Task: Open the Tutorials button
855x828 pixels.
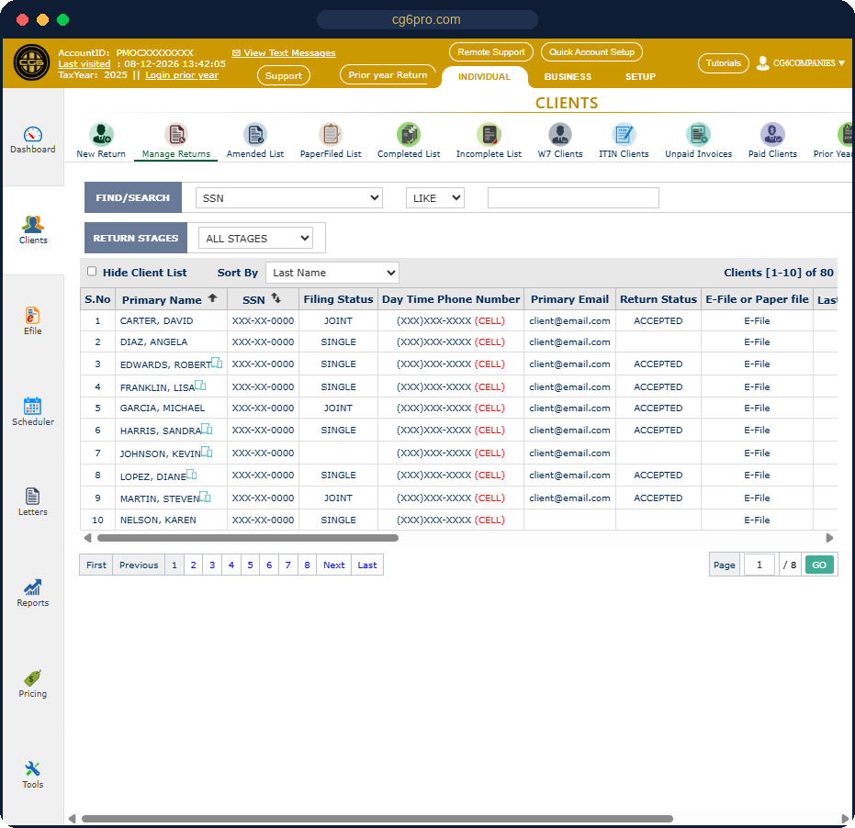Action: (723, 62)
